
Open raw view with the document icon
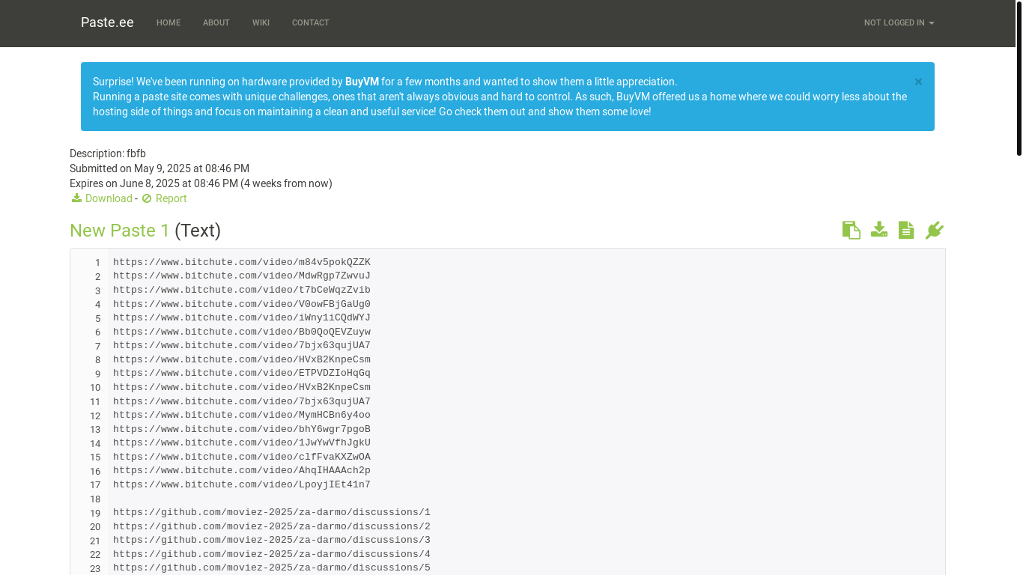906,230
